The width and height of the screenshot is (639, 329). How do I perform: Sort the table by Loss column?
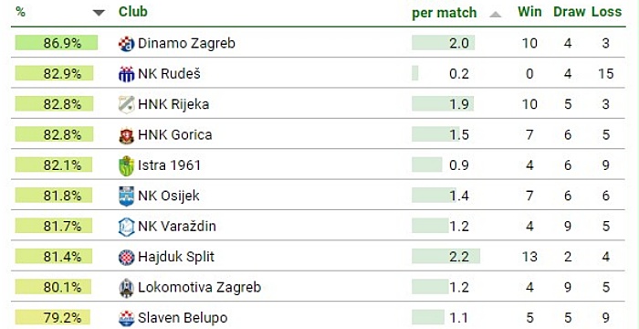tap(607, 12)
